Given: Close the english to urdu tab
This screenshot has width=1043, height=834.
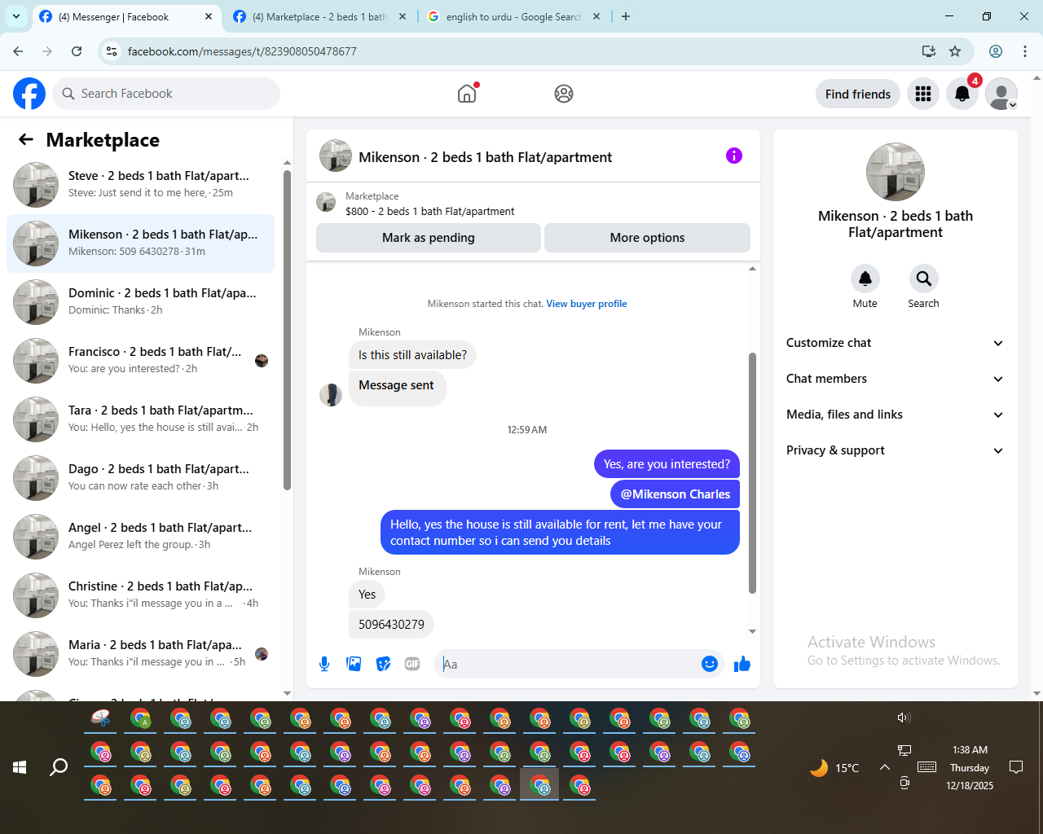Looking at the screenshot, I should pos(596,16).
